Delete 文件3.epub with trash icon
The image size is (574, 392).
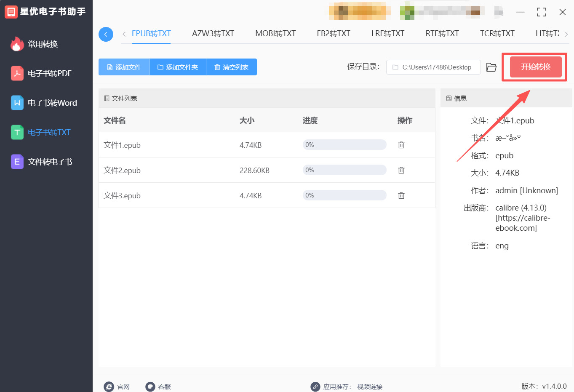[x=401, y=195]
